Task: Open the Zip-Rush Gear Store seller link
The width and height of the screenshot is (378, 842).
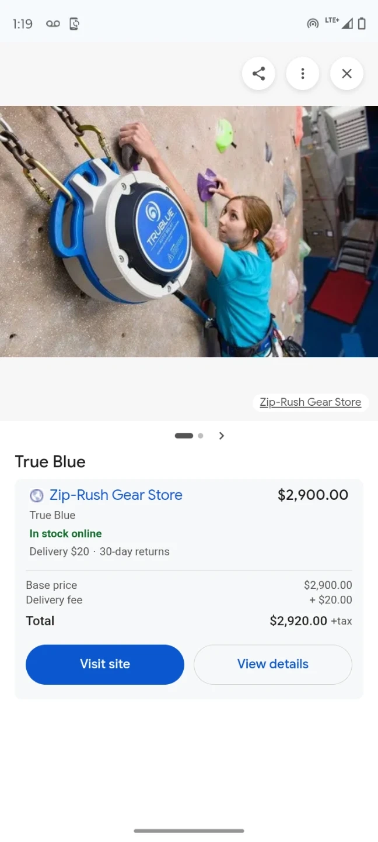Action: tap(116, 495)
